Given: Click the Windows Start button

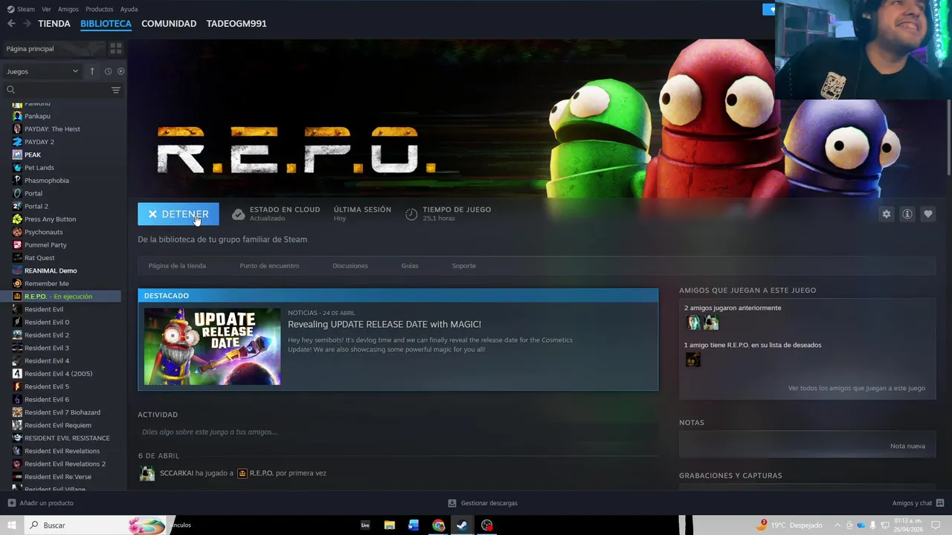Looking at the screenshot, I should point(11,525).
